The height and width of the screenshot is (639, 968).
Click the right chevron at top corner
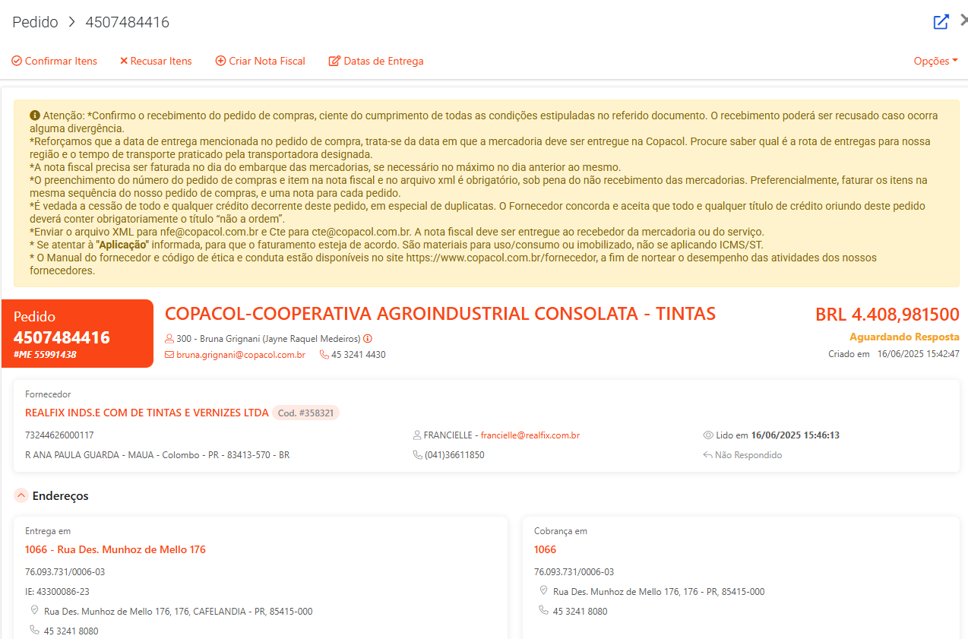[x=963, y=21]
